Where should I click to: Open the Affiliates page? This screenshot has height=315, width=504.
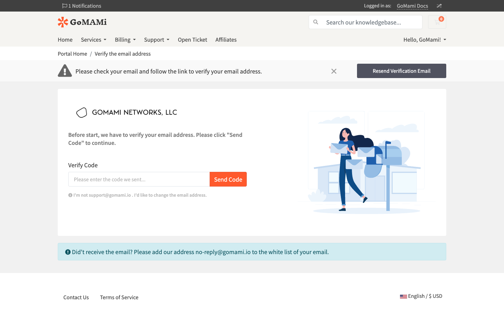click(x=226, y=40)
